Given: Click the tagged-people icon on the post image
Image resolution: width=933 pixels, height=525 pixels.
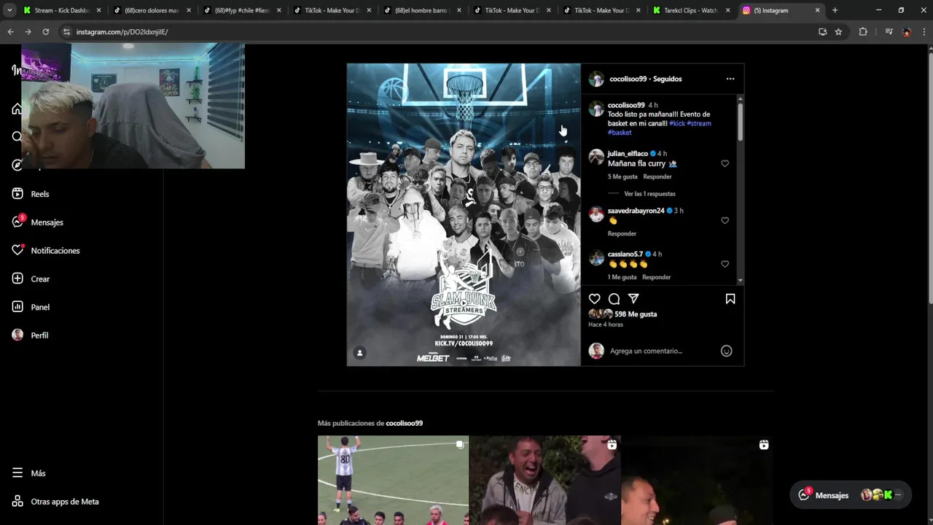Looking at the screenshot, I should pyautogui.click(x=359, y=353).
